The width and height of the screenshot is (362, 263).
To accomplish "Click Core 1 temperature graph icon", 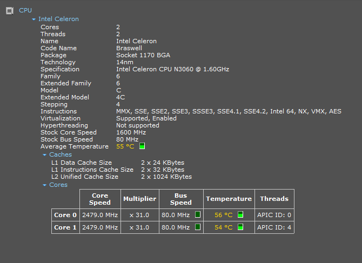I will tap(240, 227).
